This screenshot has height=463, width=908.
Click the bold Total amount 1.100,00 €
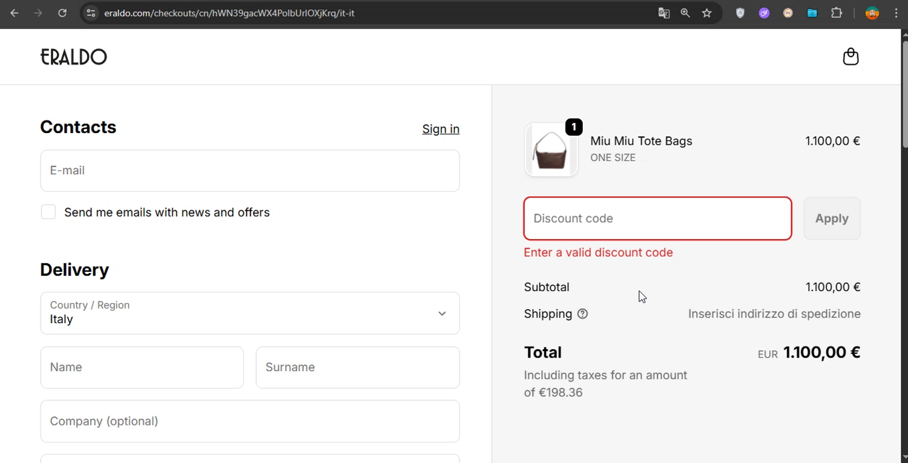(822, 352)
